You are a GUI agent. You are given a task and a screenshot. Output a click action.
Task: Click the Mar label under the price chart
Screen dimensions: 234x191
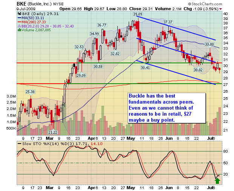coord(49,138)
